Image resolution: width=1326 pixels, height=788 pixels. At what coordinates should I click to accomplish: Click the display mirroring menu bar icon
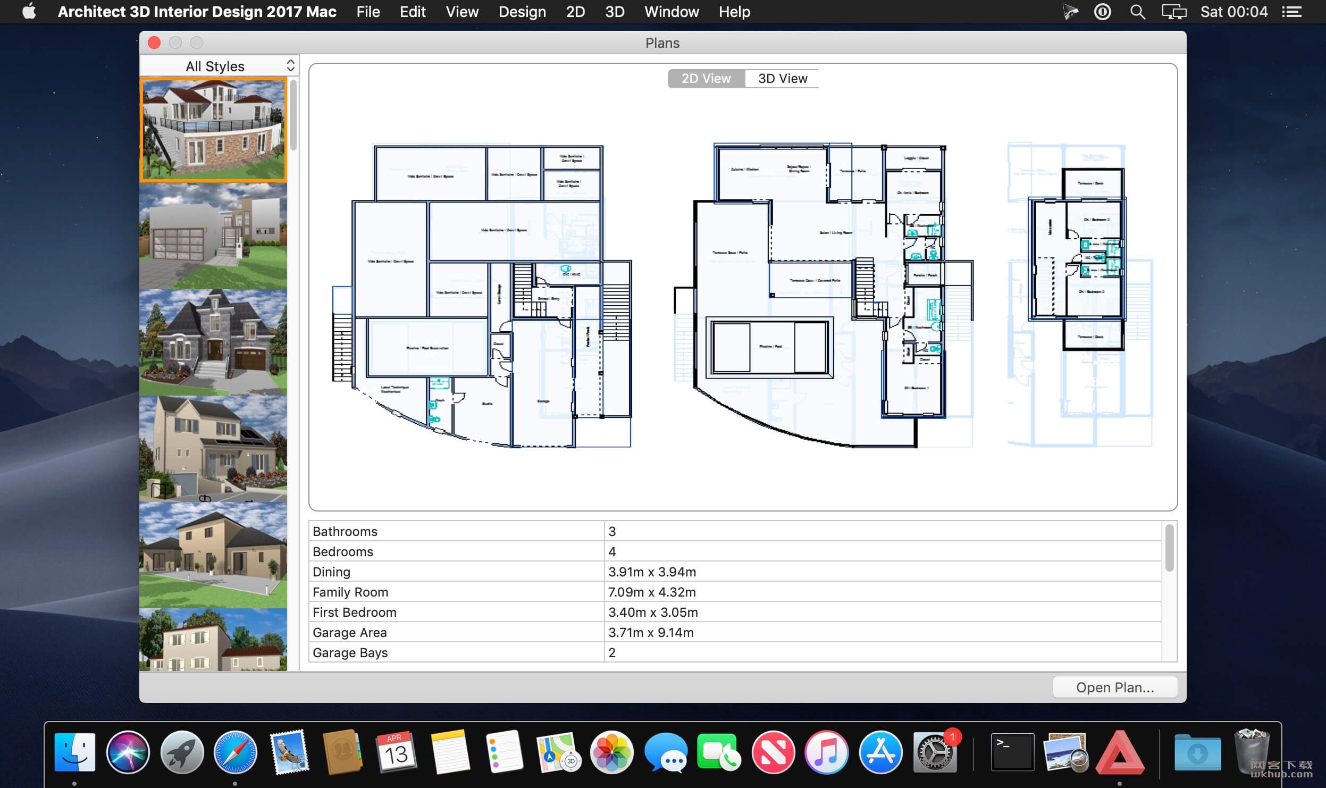click(1173, 12)
